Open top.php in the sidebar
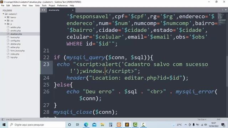The height and width of the screenshot is (128, 228). (x=14, y=57)
